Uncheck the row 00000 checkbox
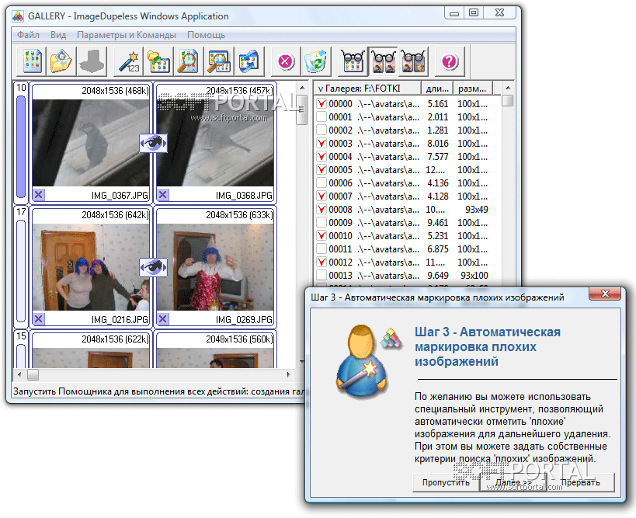This screenshot has height=518, width=636. [321, 104]
